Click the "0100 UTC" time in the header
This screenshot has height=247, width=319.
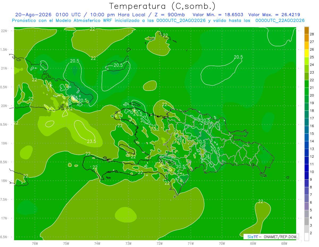[69, 15]
